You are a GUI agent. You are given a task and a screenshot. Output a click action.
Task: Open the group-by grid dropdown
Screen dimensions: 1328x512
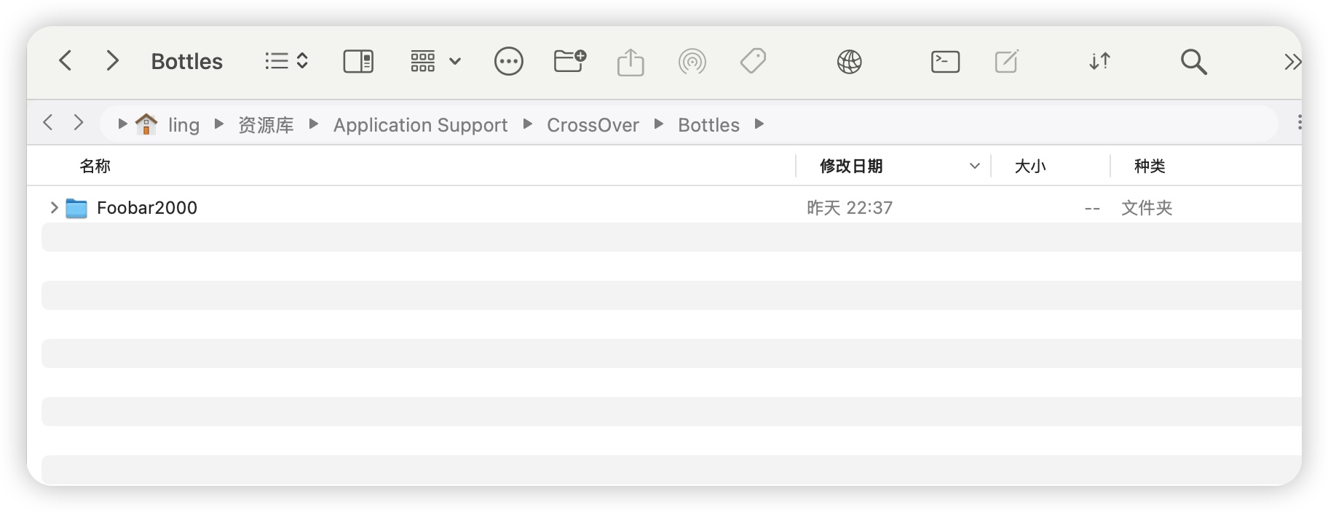point(435,61)
